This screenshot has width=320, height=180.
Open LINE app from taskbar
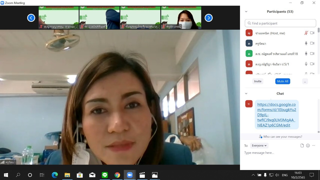[x=105, y=175]
